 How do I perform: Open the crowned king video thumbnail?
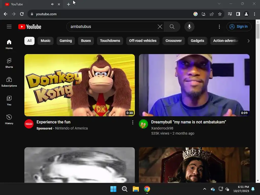[x=194, y=165]
